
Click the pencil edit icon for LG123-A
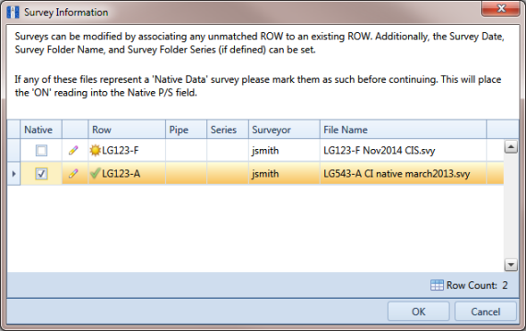pos(74,174)
